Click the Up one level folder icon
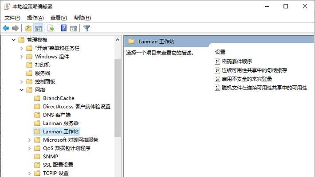315x177 pixels. point(28,28)
